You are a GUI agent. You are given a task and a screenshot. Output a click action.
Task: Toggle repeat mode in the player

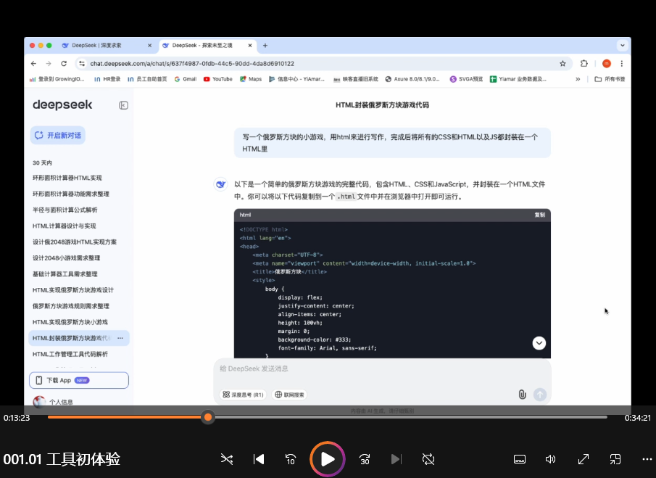coord(428,459)
